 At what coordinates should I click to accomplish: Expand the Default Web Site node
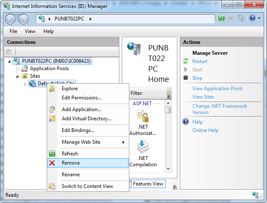point(25,84)
